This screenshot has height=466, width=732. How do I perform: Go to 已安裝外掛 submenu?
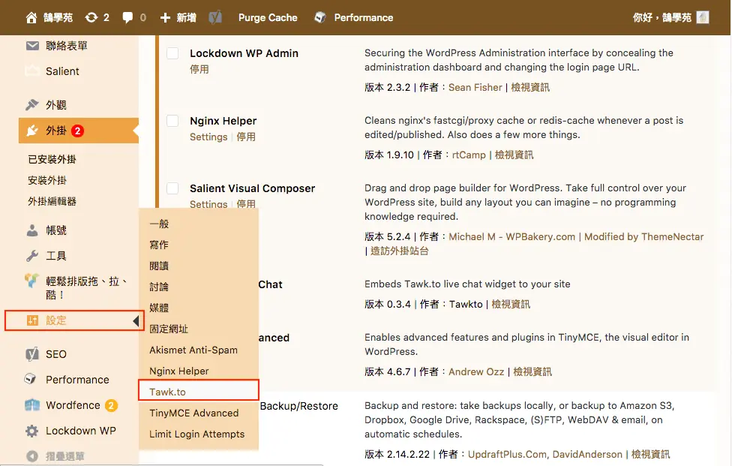tap(52, 159)
